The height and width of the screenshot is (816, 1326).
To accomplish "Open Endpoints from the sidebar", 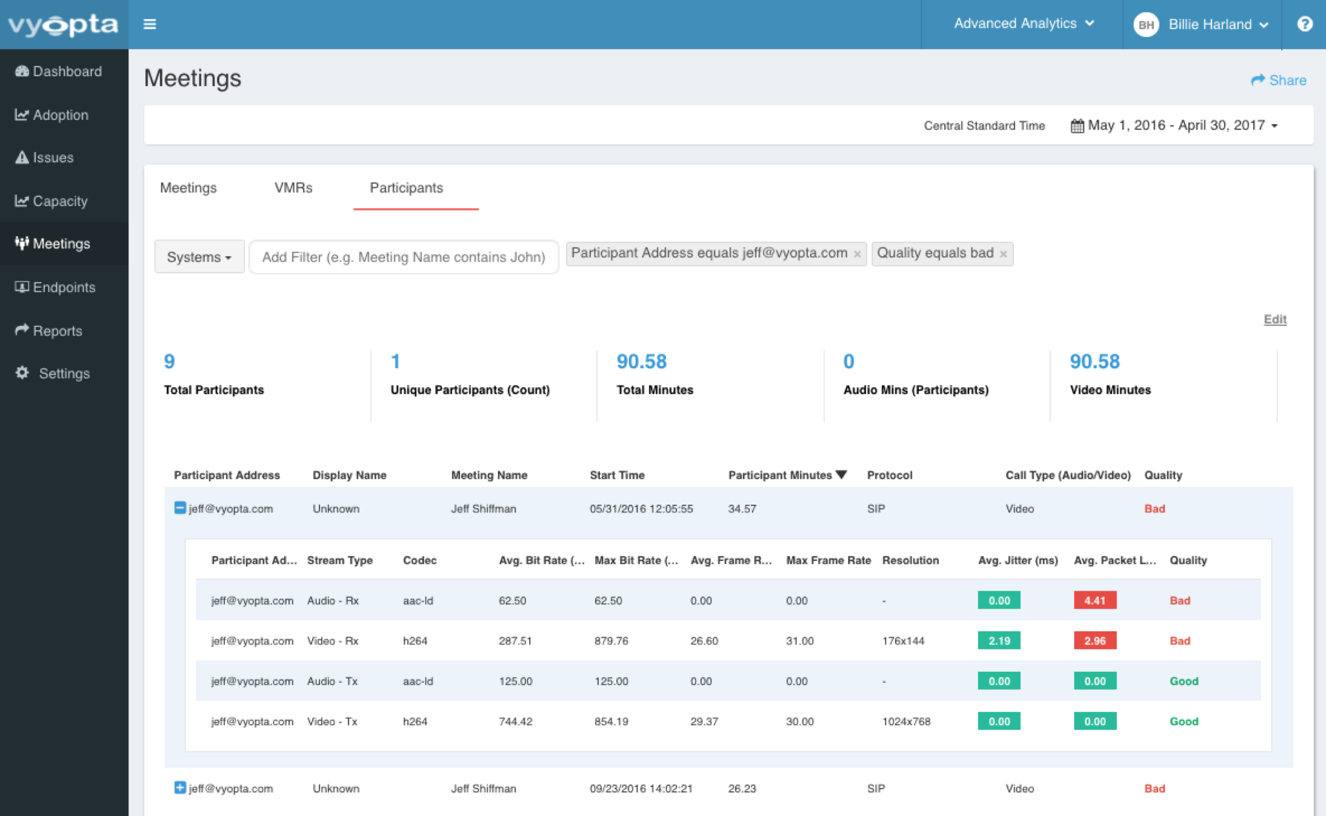I will [x=64, y=287].
